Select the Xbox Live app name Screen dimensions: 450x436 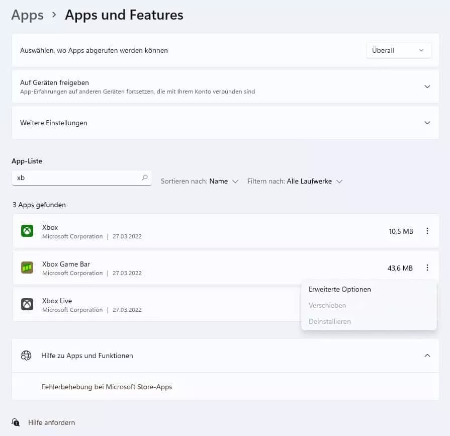coord(57,301)
